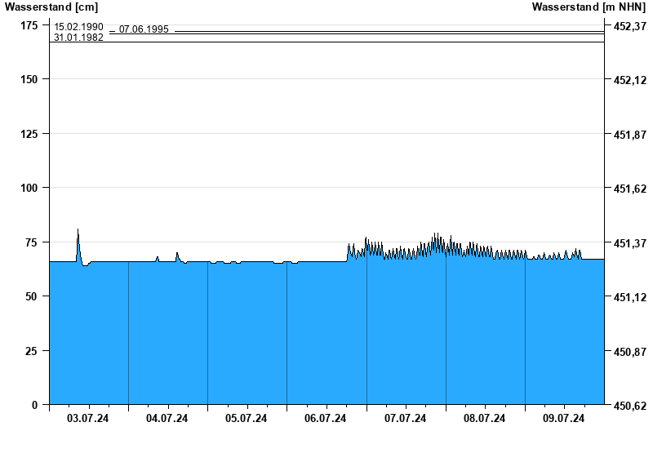Image resolution: width=653 pixels, height=449 pixels.
Task: Click the 09.07.24 date label
Action: point(564,419)
